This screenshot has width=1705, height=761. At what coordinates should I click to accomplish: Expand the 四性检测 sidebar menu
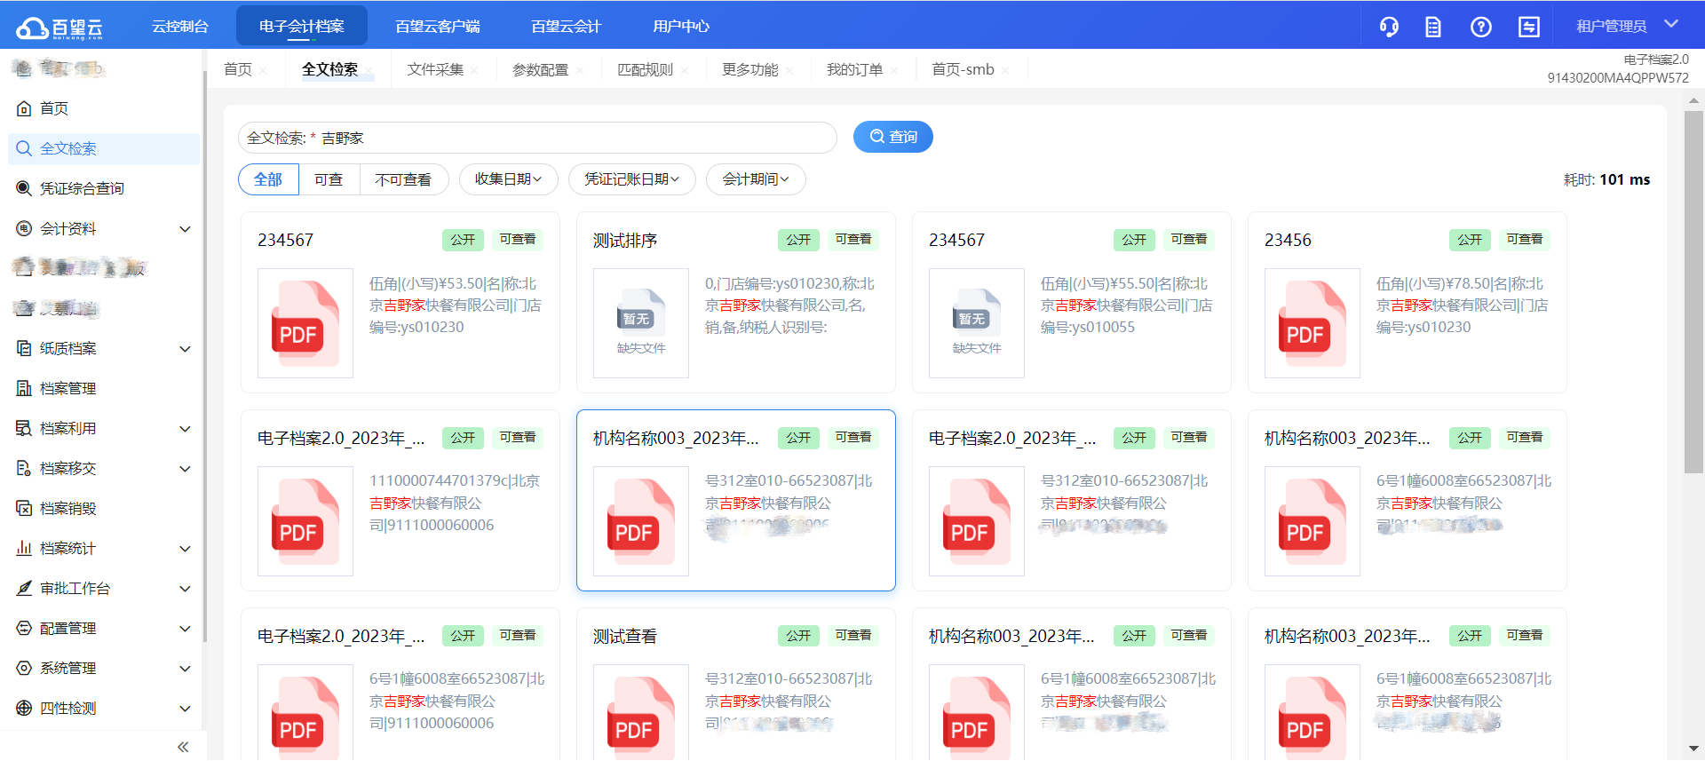[x=185, y=709]
